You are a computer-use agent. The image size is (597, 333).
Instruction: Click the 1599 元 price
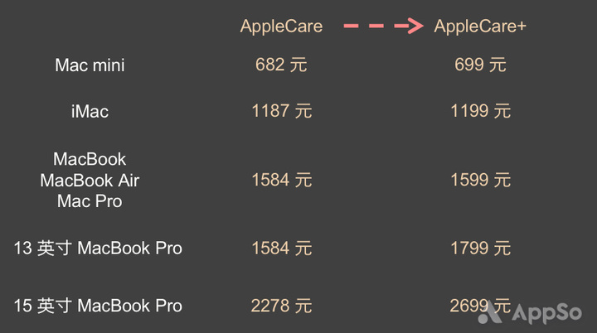[x=480, y=180]
